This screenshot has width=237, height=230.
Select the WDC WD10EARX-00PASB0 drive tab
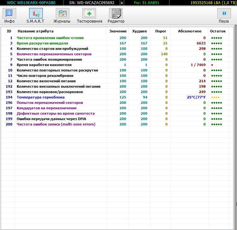point(31,3)
